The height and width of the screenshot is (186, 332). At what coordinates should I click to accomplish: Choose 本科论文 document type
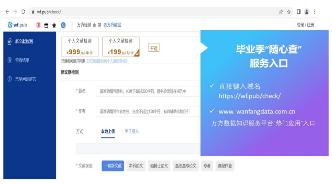point(136,166)
